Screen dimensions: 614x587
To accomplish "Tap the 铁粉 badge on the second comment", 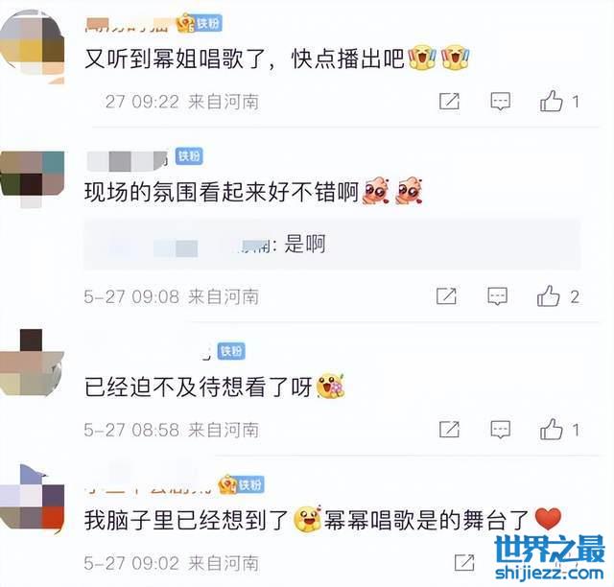I will [189, 156].
